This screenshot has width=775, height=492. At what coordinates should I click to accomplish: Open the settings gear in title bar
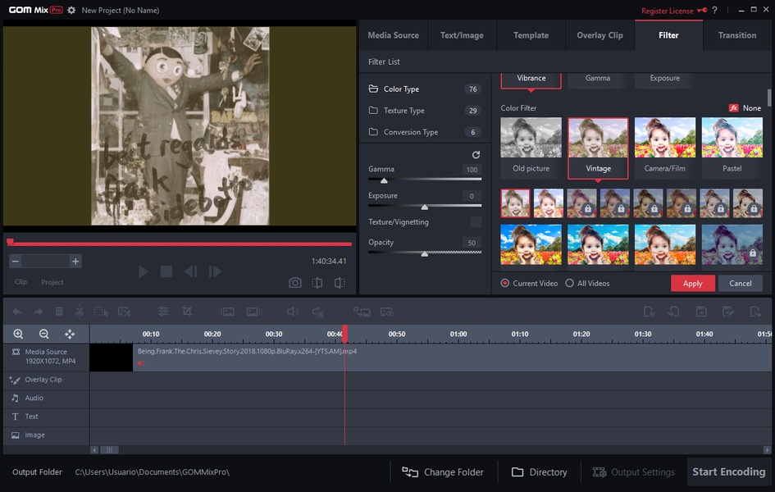[x=71, y=11]
